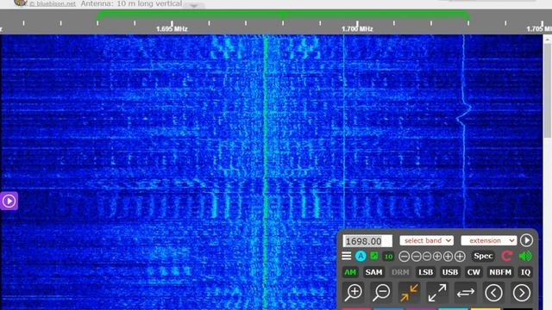The image size is (552, 310).
Task: Click the largest circled minus frequency step
Action: pyautogui.click(x=405, y=257)
